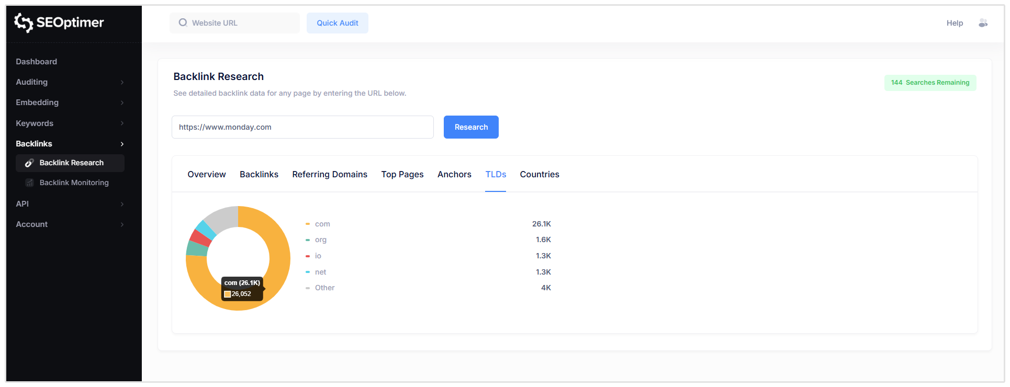Viewport: 1010px width, 387px height.
Task: Click the green org donut segment
Action: 197,248
